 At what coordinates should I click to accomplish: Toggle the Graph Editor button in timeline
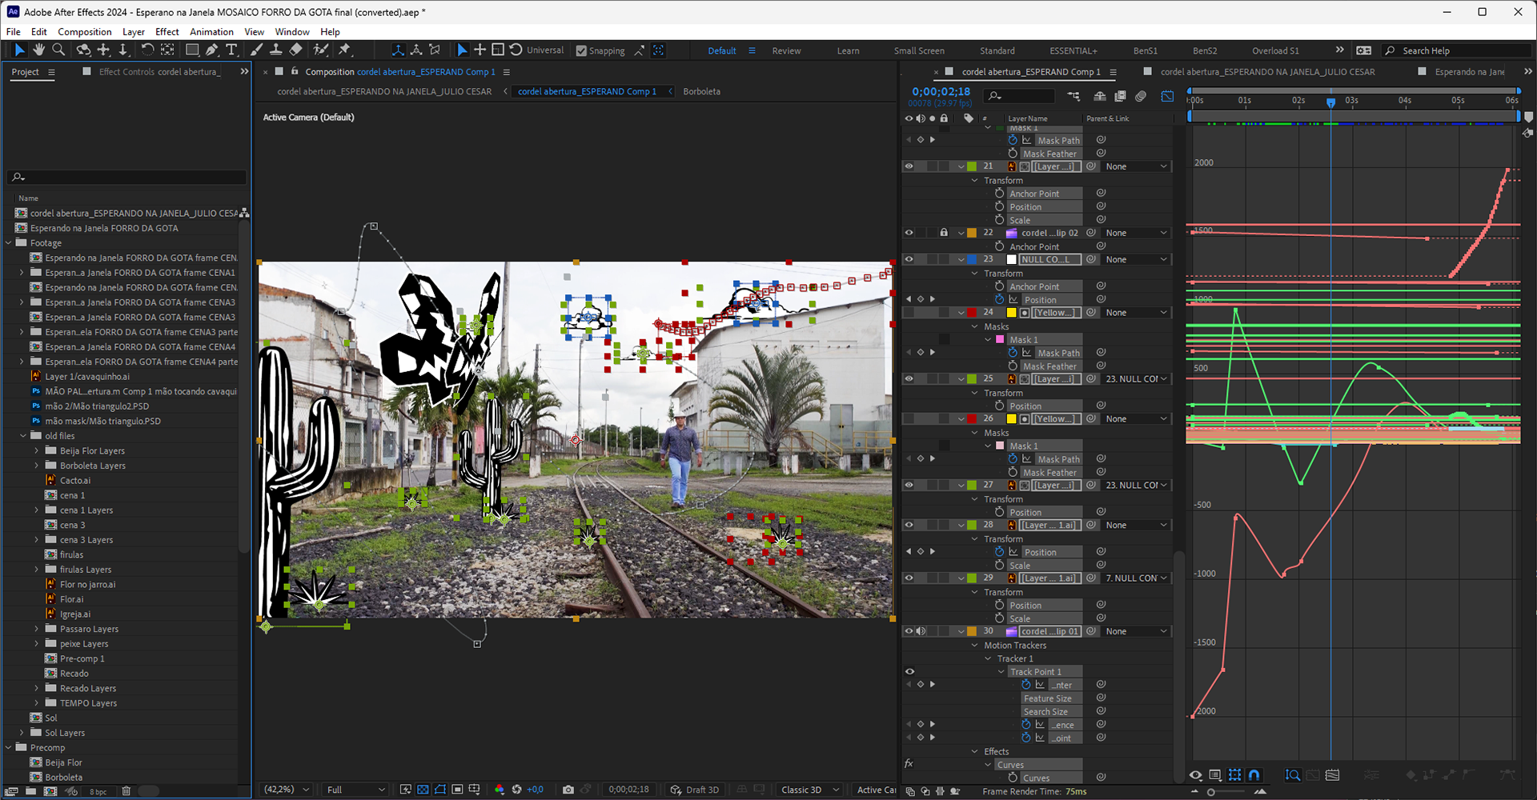pyautogui.click(x=1168, y=96)
